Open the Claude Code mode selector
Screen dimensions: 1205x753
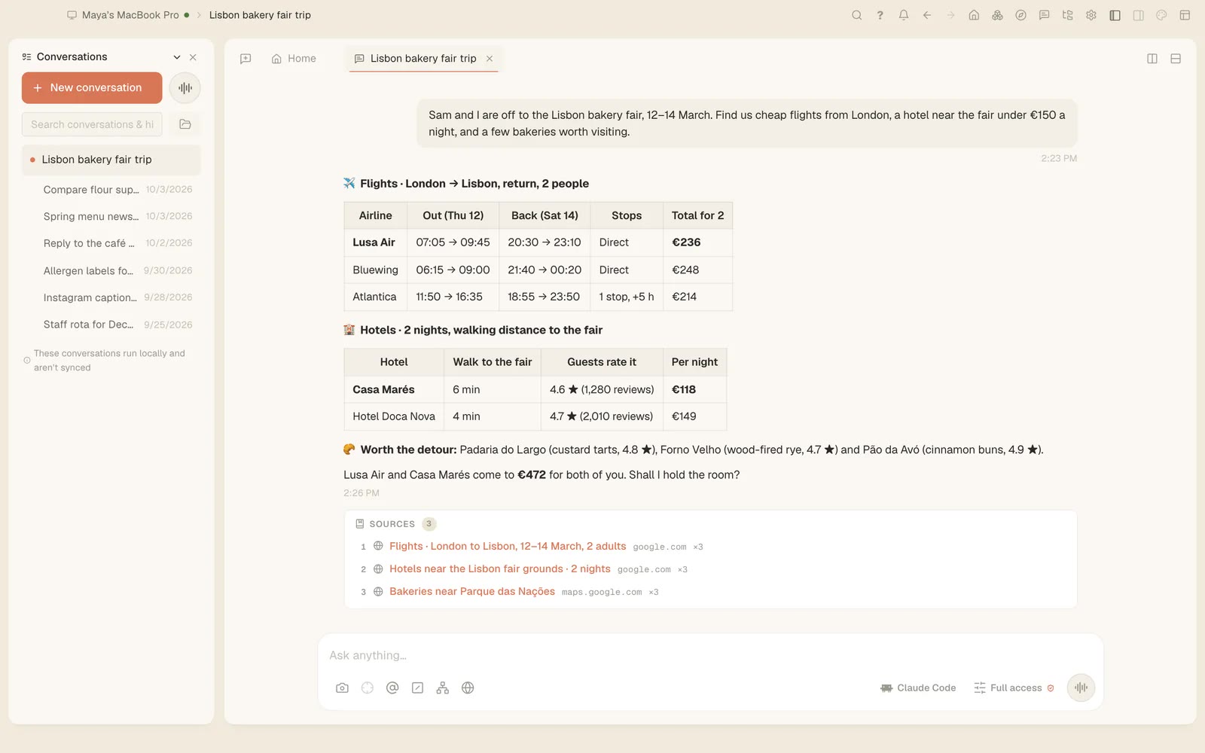point(918,687)
